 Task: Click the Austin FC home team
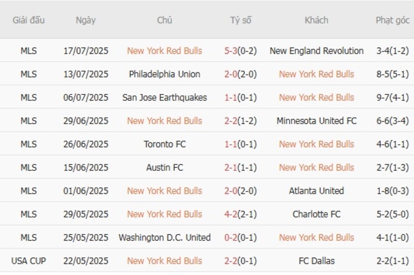tap(164, 167)
